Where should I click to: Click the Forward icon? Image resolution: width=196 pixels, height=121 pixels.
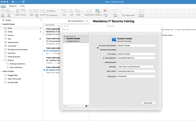coord(42,12)
